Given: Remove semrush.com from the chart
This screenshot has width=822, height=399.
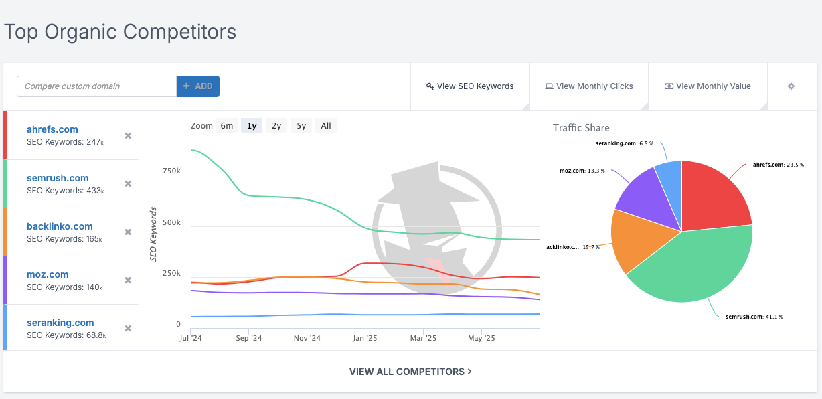Looking at the screenshot, I should [127, 183].
